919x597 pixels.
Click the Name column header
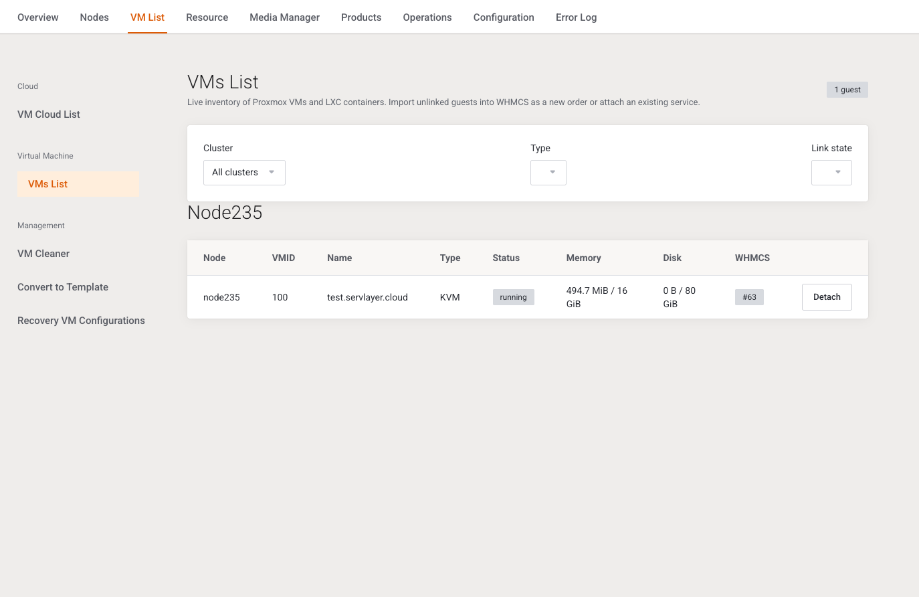(x=340, y=258)
